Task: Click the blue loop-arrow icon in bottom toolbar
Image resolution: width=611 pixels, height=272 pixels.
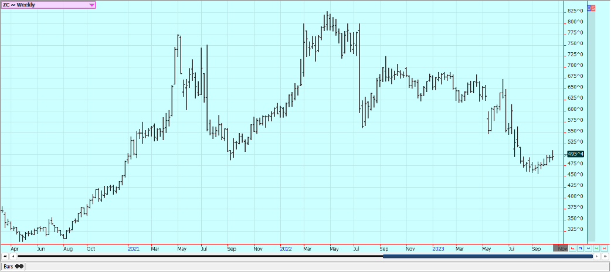Action: point(581,248)
